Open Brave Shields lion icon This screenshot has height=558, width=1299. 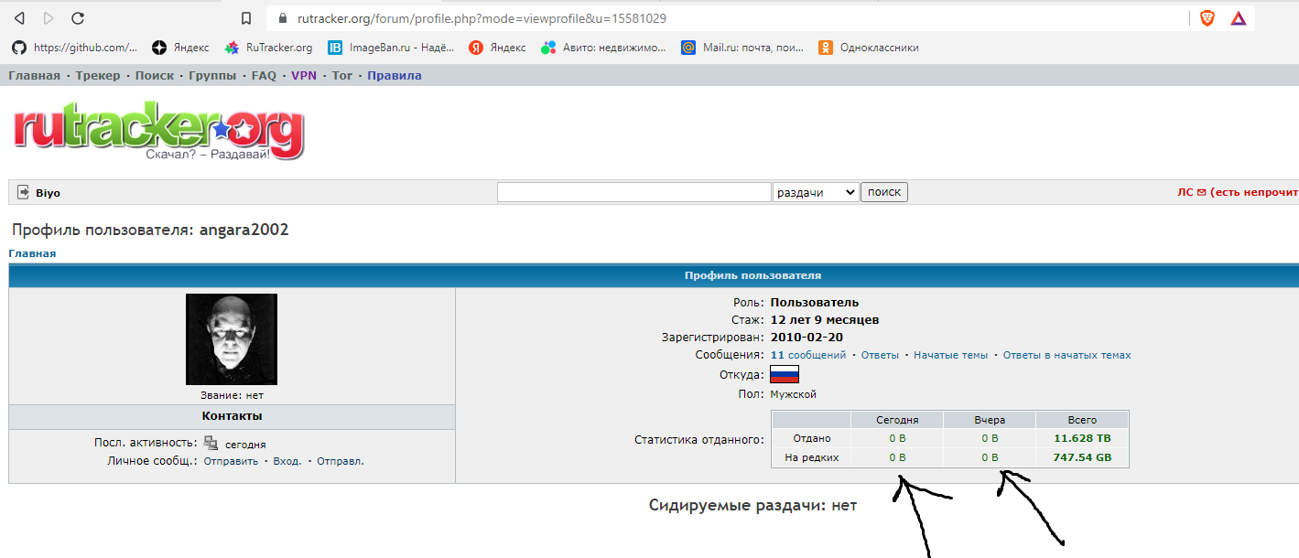(x=1207, y=18)
